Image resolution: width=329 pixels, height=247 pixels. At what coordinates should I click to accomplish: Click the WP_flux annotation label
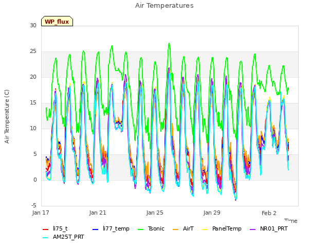click(x=57, y=22)
